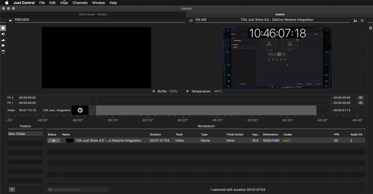
Task: Select row TOA Just Store 4.0 name
Action: [x=108, y=141]
